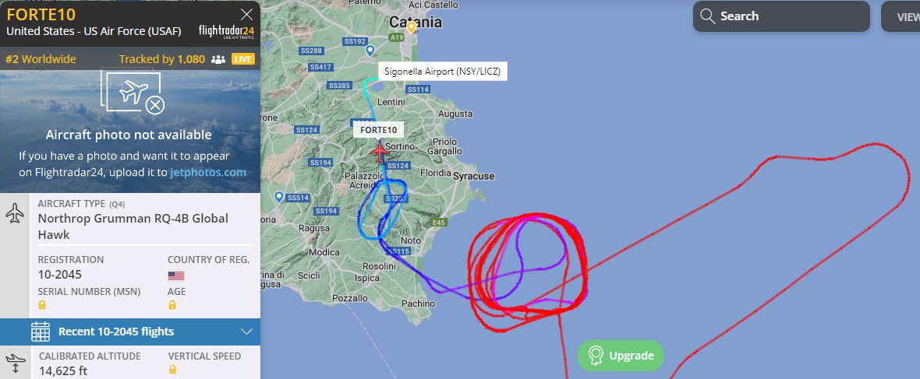Close the FORTE10 flight panel

click(247, 15)
